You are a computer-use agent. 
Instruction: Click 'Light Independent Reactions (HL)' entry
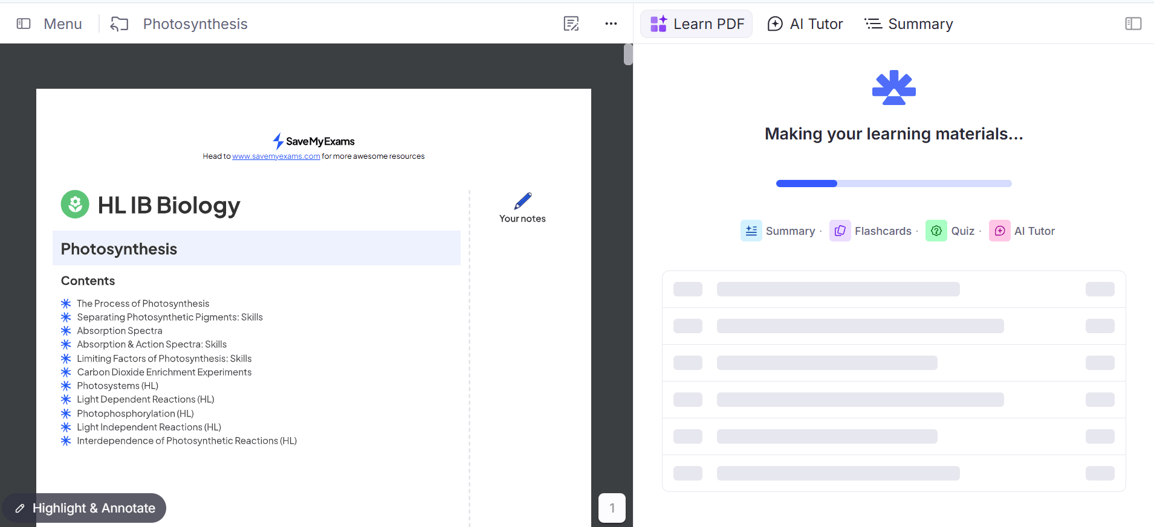click(x=149, y=427)
